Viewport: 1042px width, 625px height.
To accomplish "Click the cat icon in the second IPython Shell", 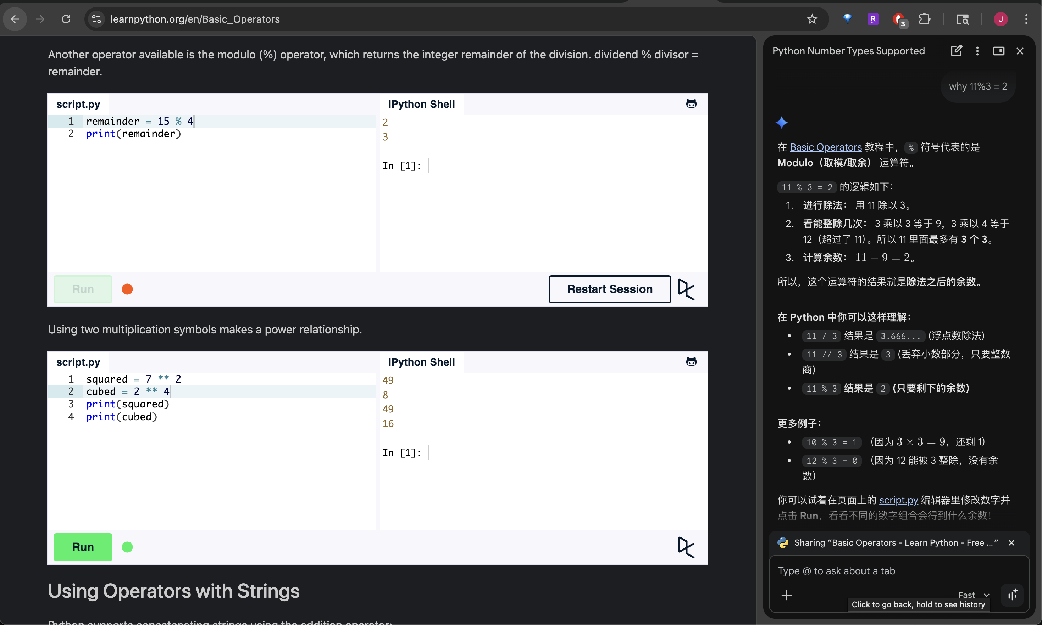I will tap(691, 362).
